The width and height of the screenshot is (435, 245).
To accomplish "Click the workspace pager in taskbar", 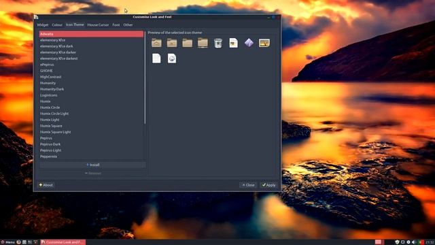I will click(380, 242).
